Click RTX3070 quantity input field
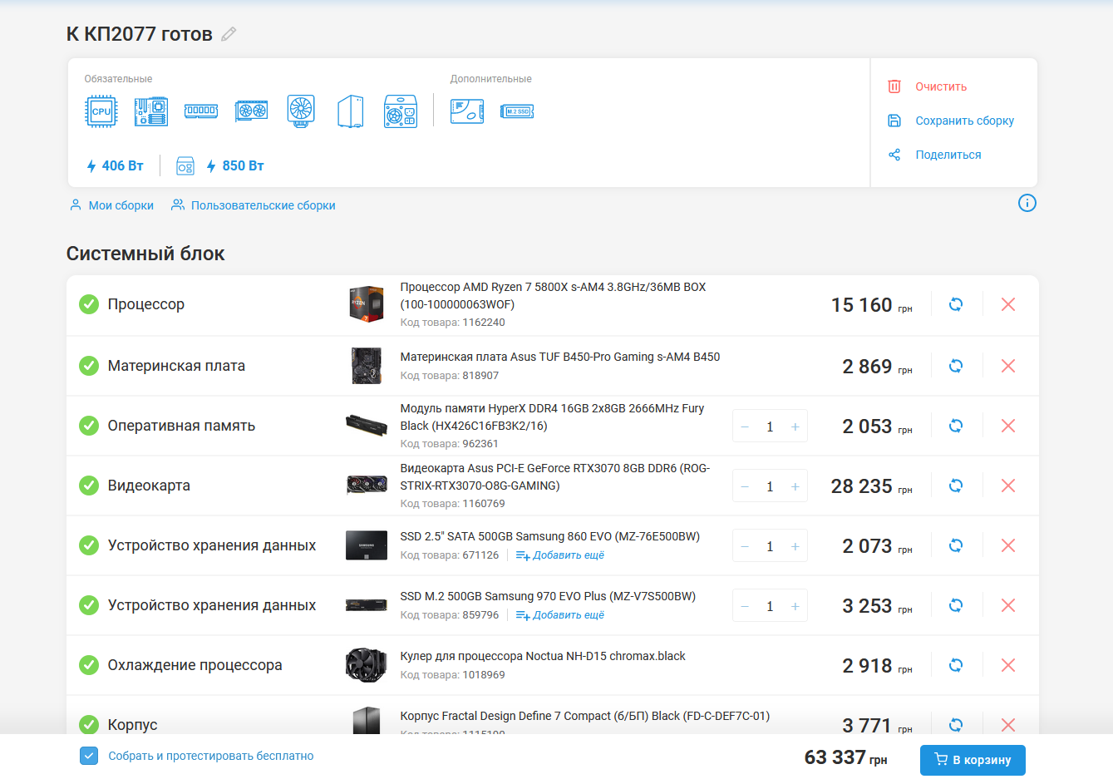This screenshot has width=1113, height=779. point(770,486)
